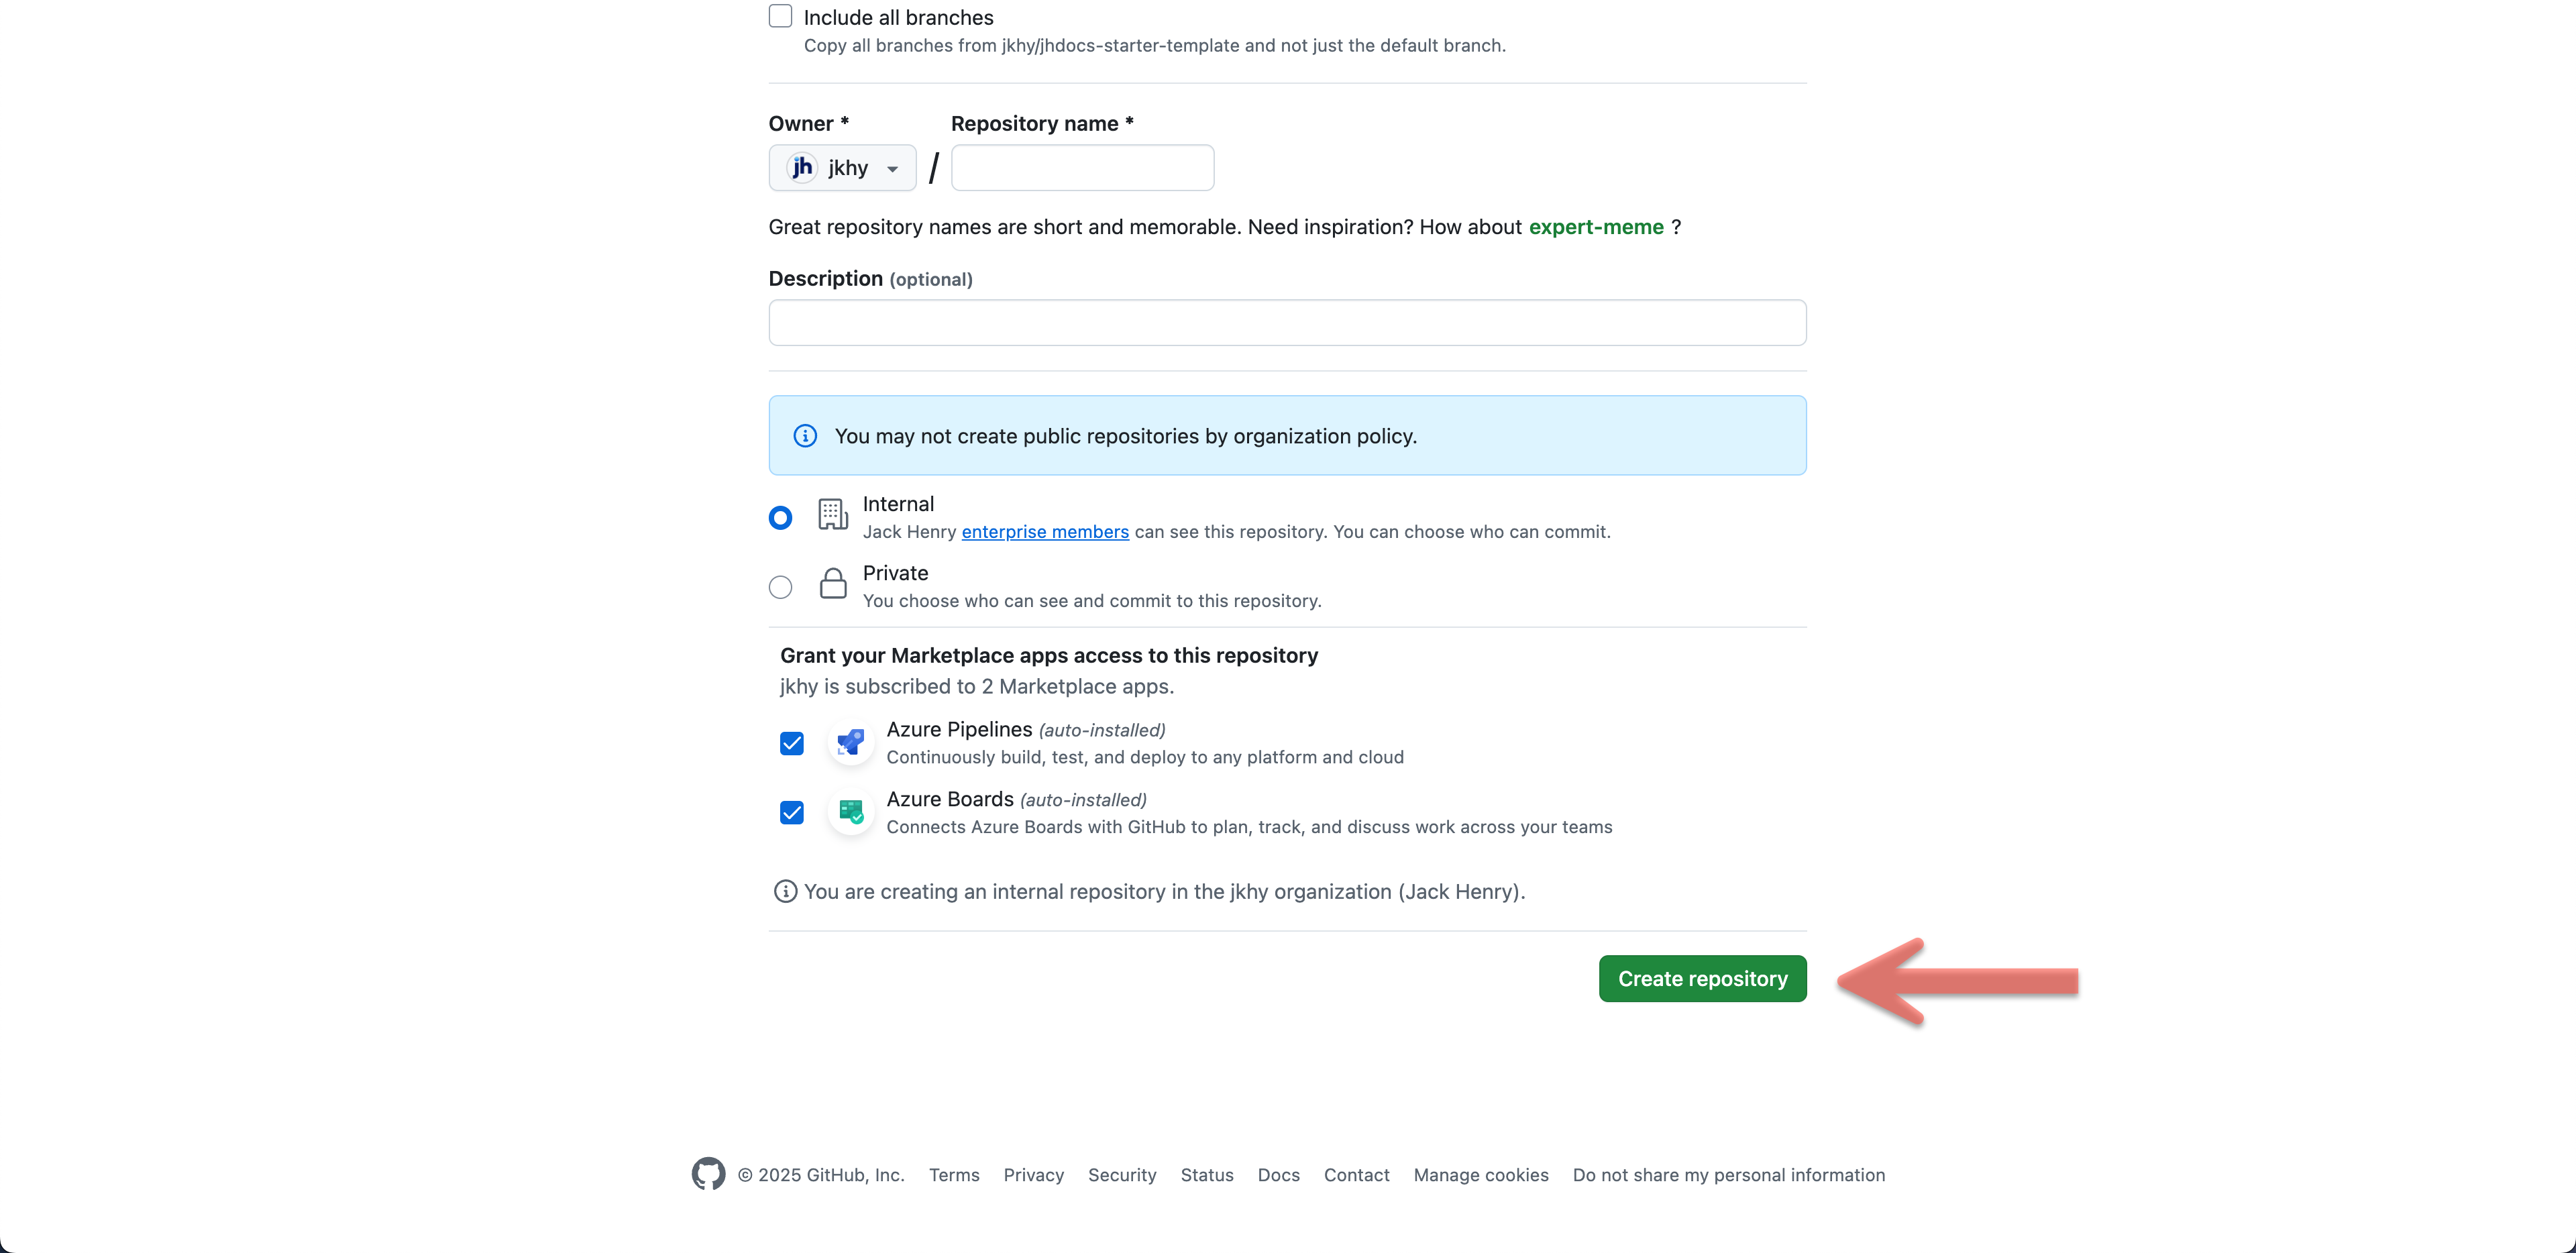Image resolution: width=2576 pixels, height=1253 pixels.
Task: Click the Create repository button
Action: point(1702,978)
